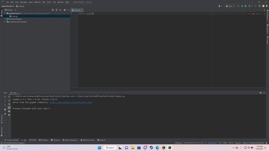The height and width of the screenshot is (151, 269).
Task: Click the scroll up arrow in Run panel
Action: [x=9, y=96]
